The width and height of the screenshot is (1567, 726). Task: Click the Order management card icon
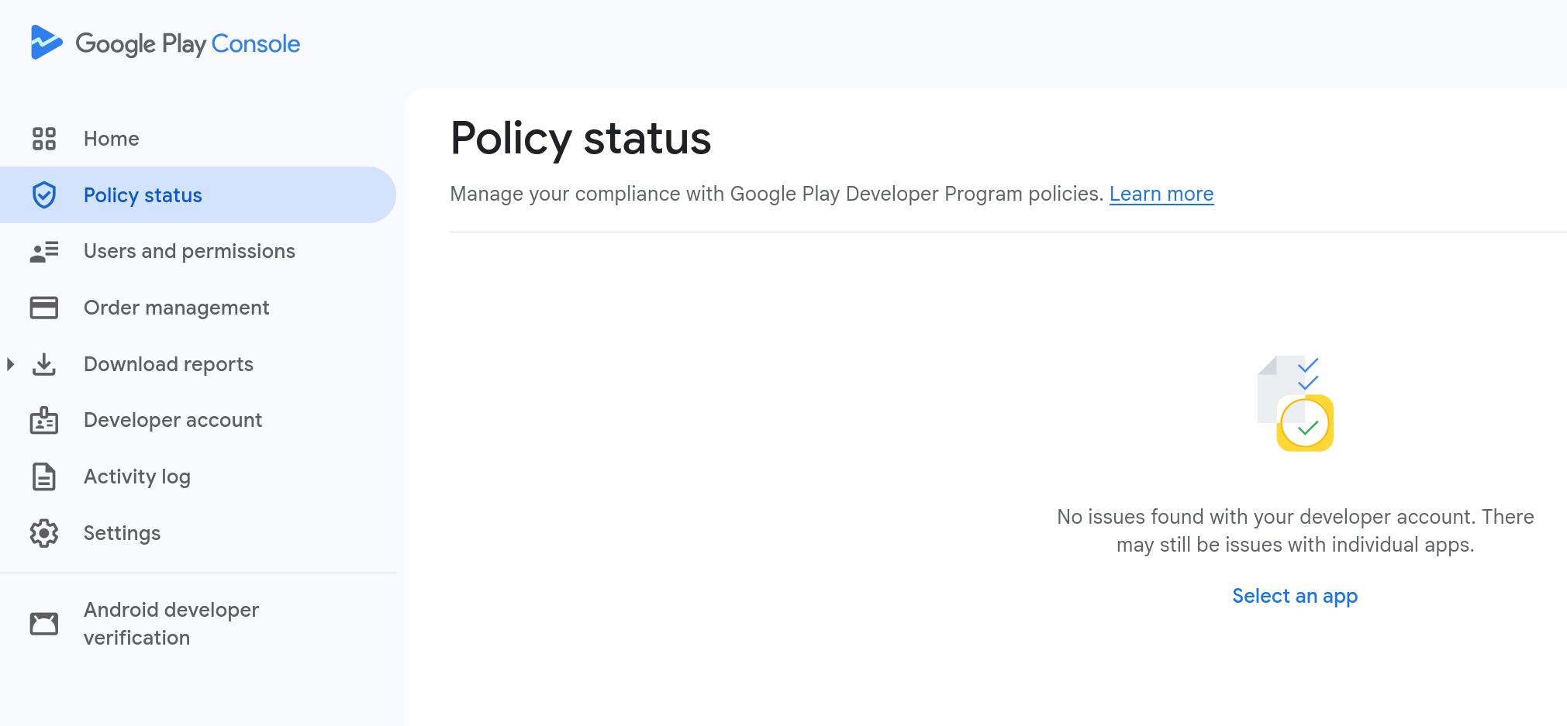(x=44, y=308)
